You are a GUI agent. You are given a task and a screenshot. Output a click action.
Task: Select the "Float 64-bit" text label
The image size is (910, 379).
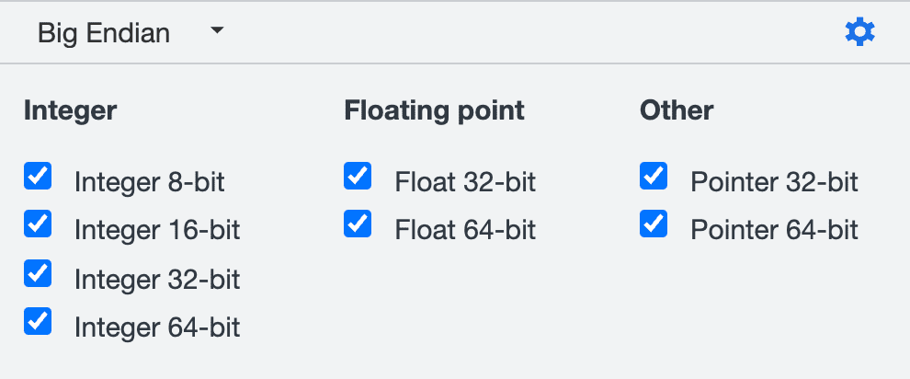coord(465,230)
